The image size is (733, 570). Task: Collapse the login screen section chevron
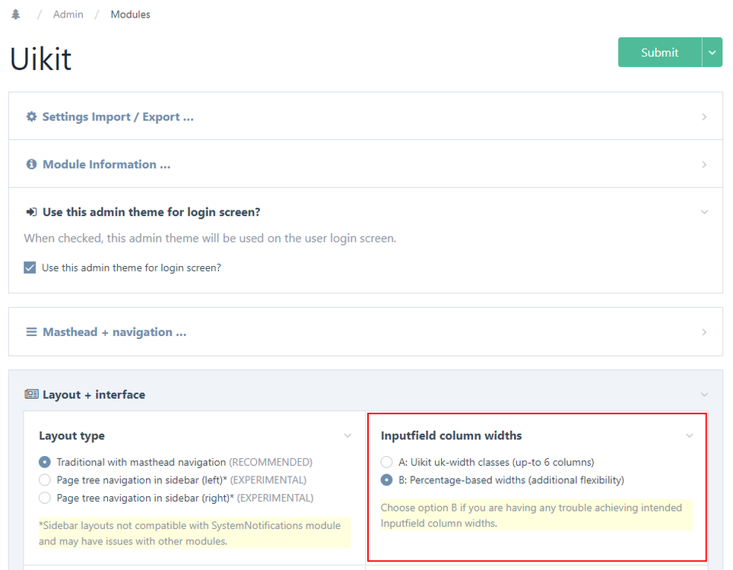pyautogui.click(x=704, y=212)
